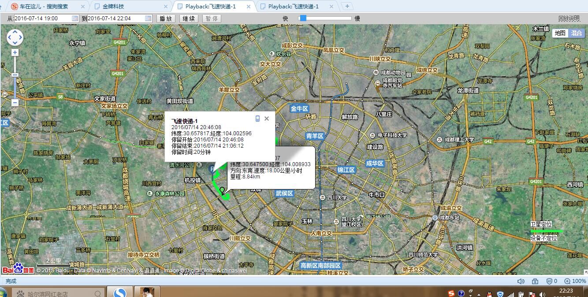Open the start date calendar picker
The height and width of the screenshot is (297, 588).
click(x=75, y=19)
